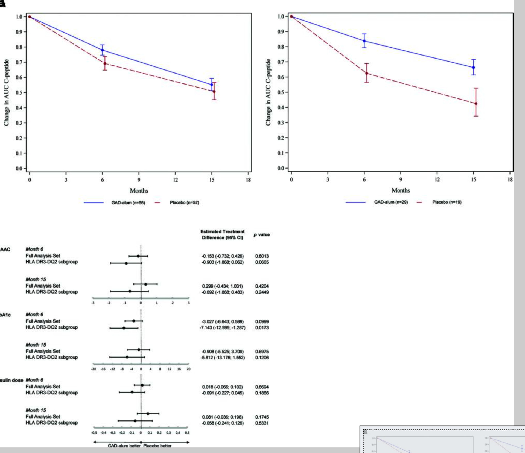Click blue month 6 data point, left chart
This screenshot has height=453, width=525.
pos(103,50)
